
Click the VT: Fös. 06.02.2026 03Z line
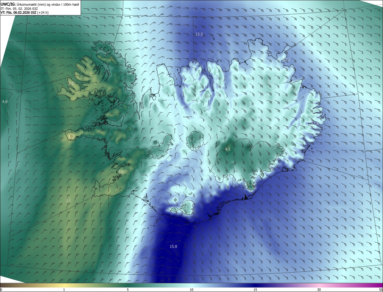(x=24, y=13)
